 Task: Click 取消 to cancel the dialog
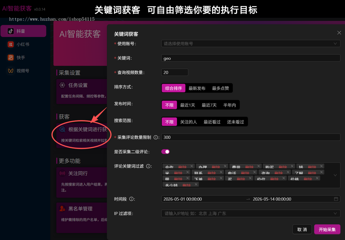click(x=302, y=229)
